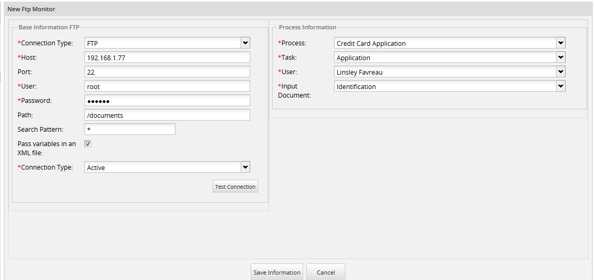Screen dimensions: 595x280
Task: Click the Password input field
Action: (167, 101)
